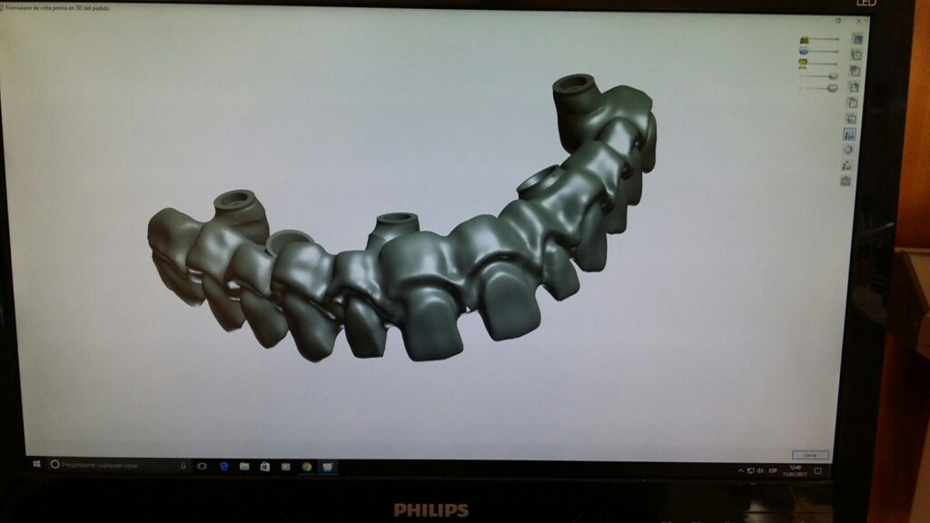Toggle the blue disc visibility icon
The width and height of the screenshot is (930, 523).
point(804,51)
